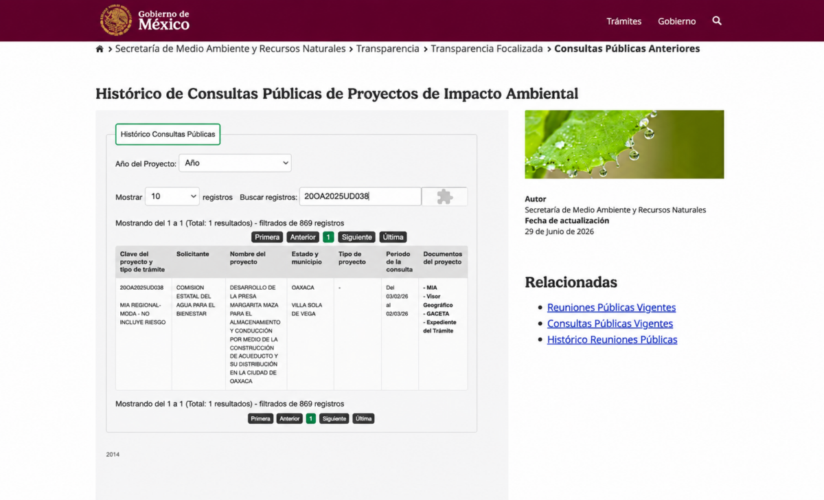Screen dimensions: 824x500
Task: Open the search magnifier icon in the header
Action: pyautogui.click(x=717, y=21)
